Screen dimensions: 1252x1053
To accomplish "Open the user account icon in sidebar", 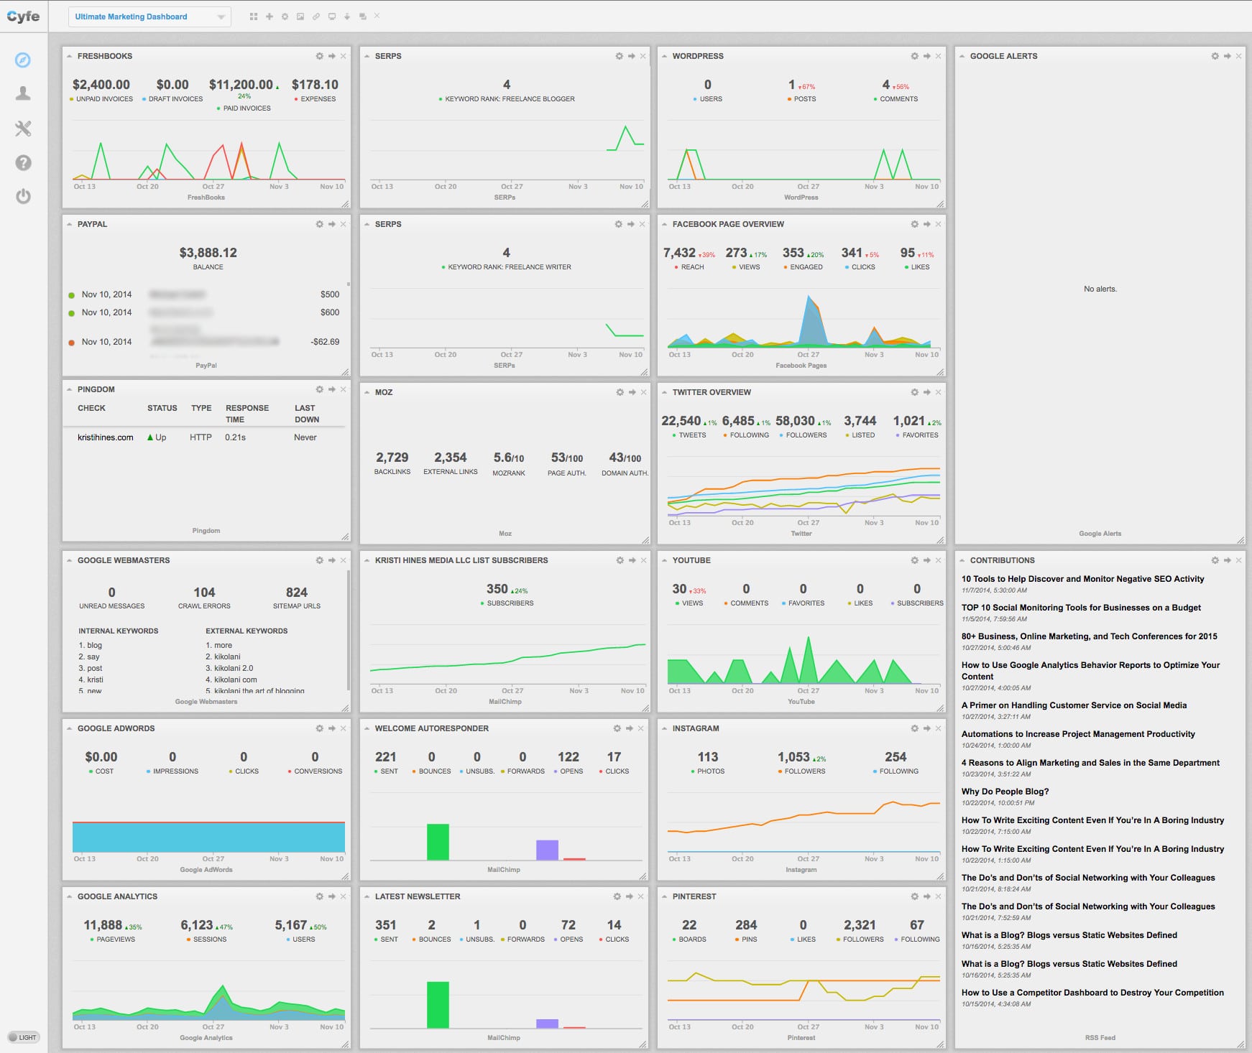I will click(x=23, y=93).
